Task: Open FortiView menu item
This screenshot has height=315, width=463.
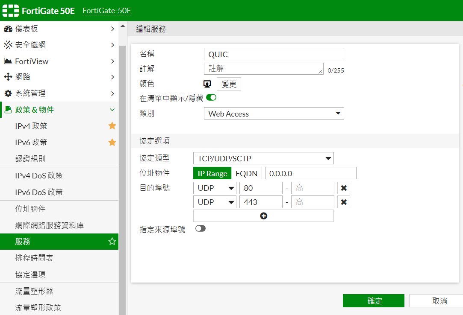Action: click(x=59, y=61)
